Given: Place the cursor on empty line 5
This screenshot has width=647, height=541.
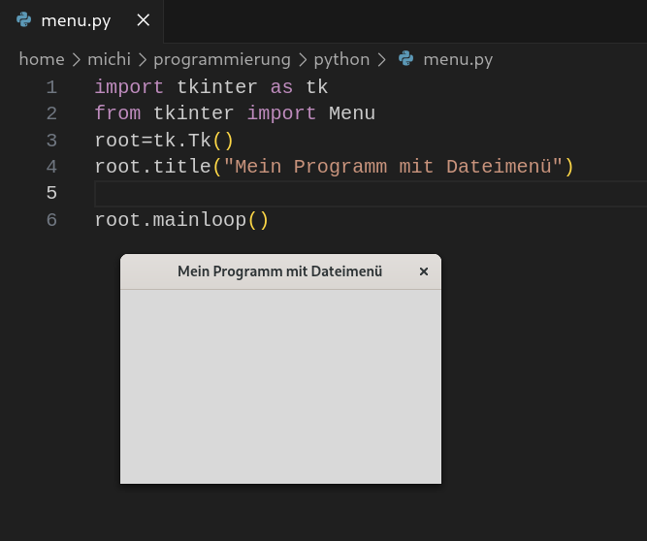Looking at the screenshot, I should click(371, 193).
